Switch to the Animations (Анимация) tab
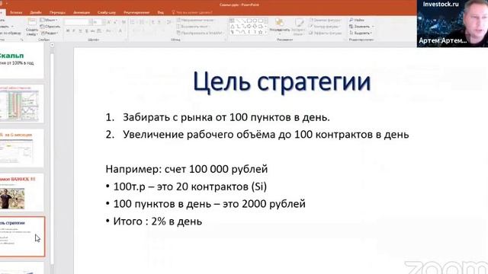This screenshot has height=274, width=488. 82,12
